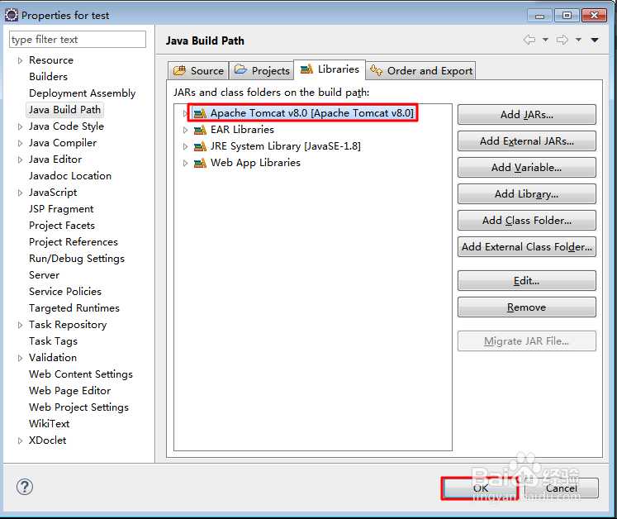The width and height of the screenshot is (617, 519).
Task: Switch to the Source tab
Action: (x=198, y=70)
